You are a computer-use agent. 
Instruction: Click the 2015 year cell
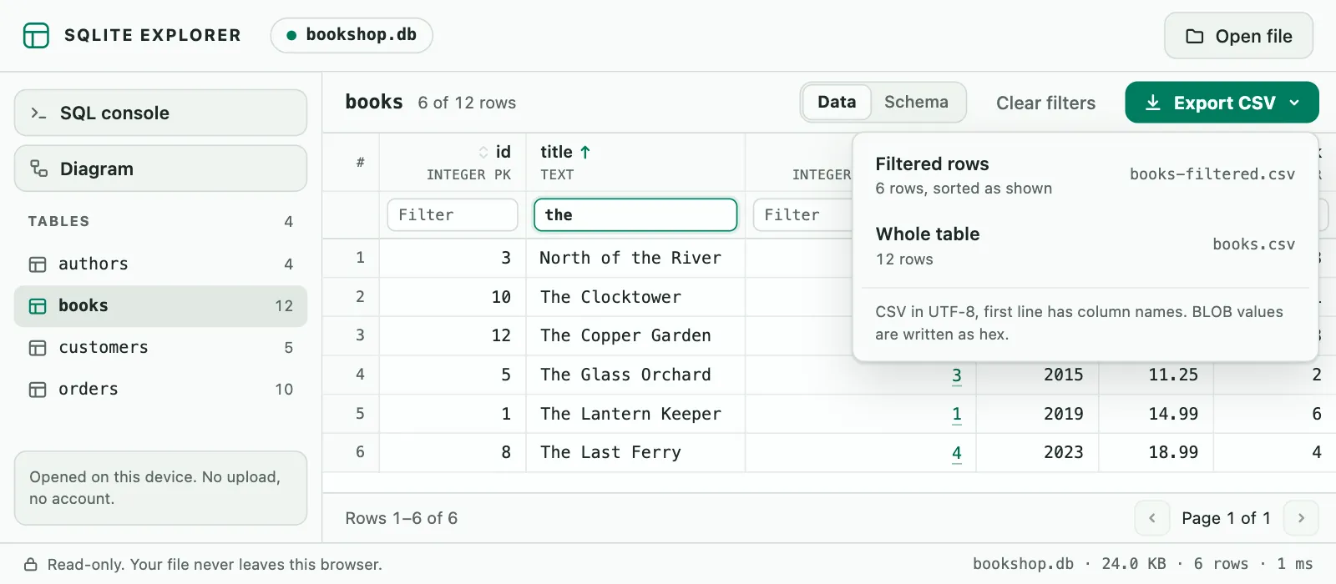(x=1038, y=375)
